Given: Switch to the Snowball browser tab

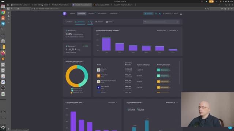Looking at the screenshot, I should pyautogui.click(x=82, y=5).
